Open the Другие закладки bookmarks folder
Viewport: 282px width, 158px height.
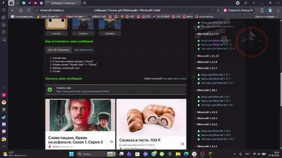(x=266, y=17)
